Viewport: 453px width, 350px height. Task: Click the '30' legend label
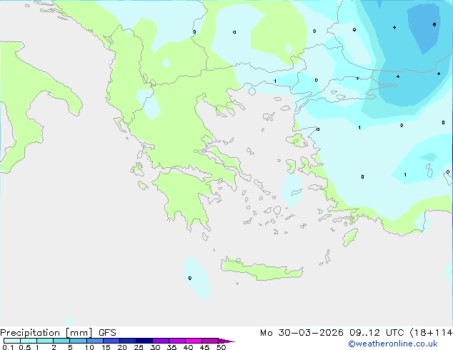tap(155, 347)
